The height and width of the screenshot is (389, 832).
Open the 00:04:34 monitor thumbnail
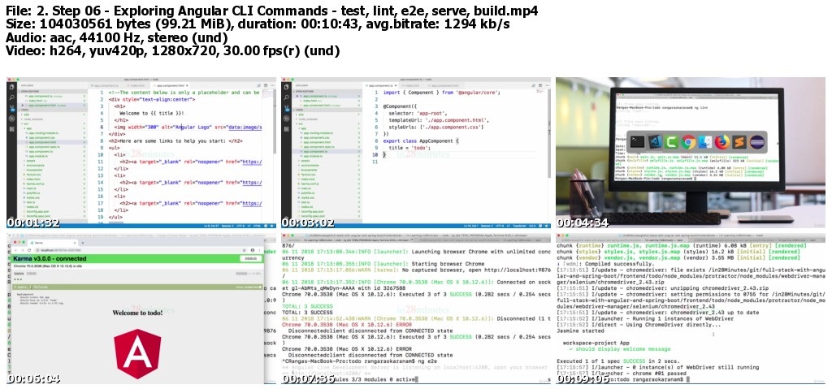point(691,153)
